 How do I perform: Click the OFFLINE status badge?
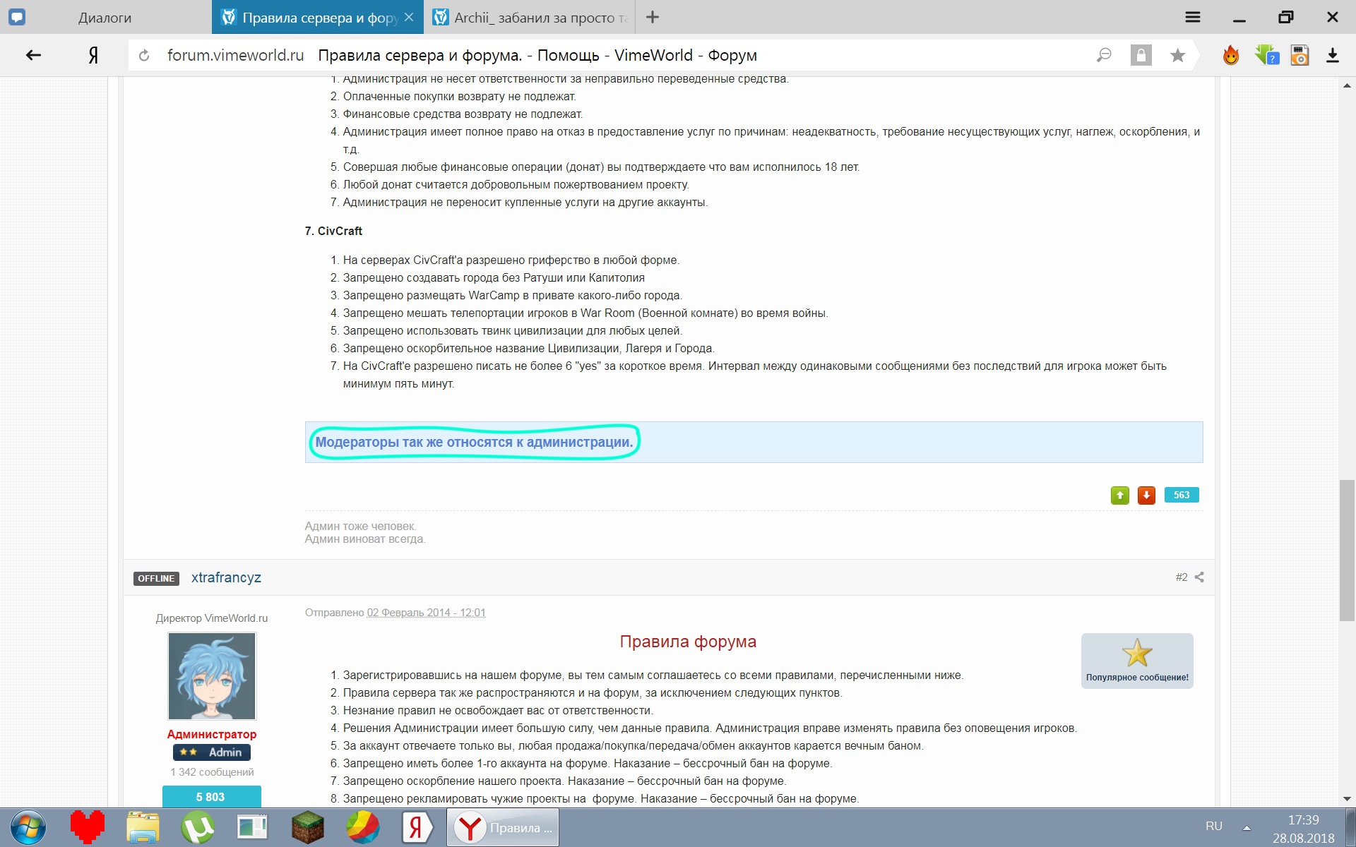point(156,578)
